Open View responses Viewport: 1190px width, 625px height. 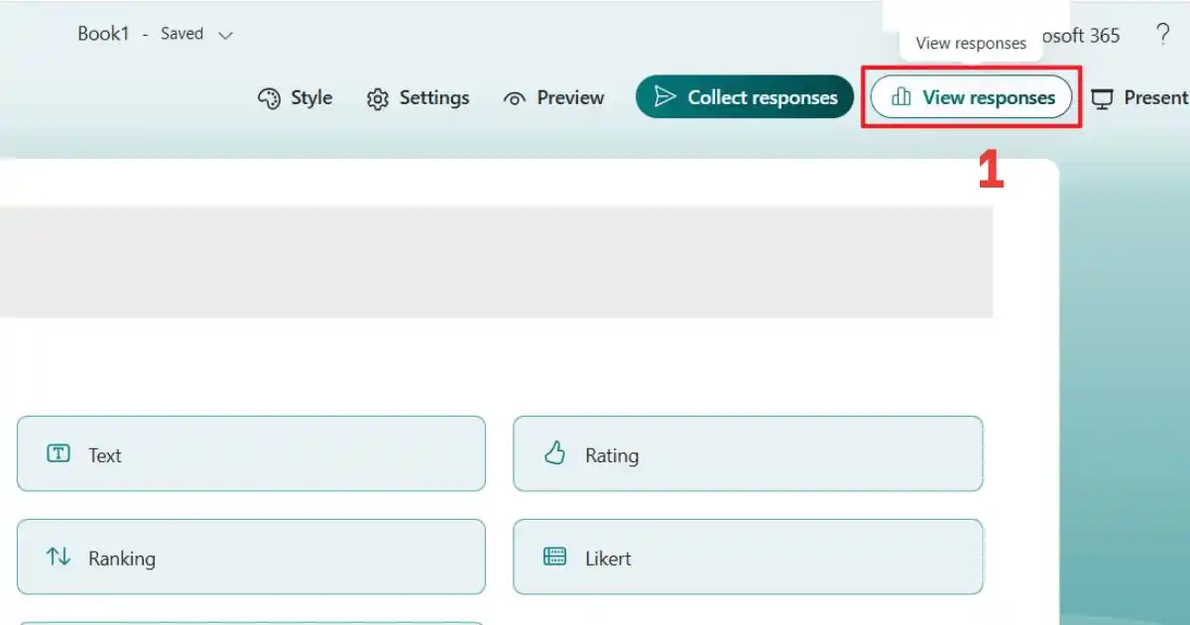[x=971, y=97]
